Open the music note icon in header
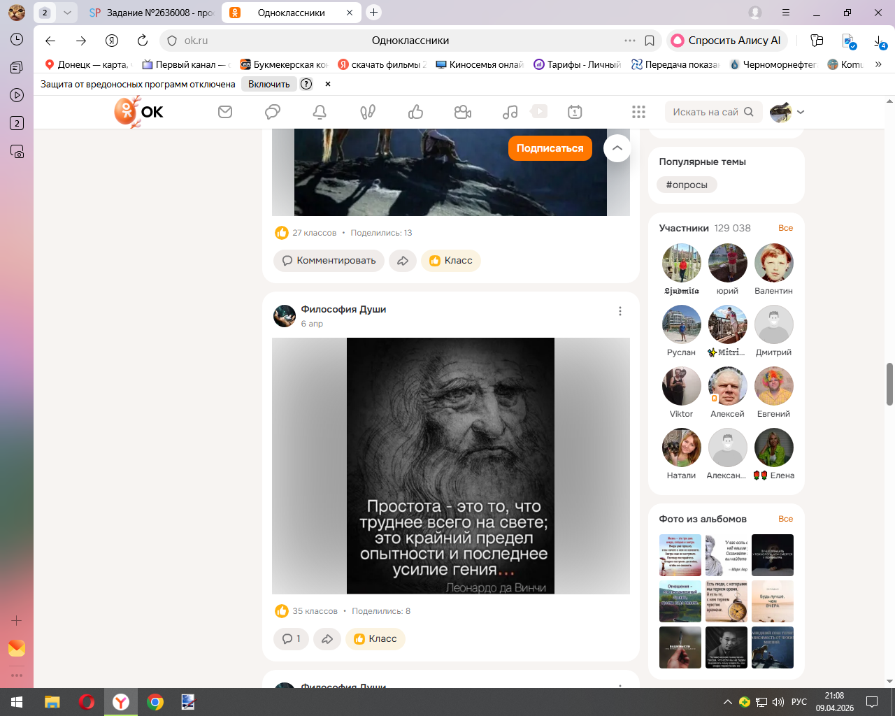Screen dimensions: 895x716 pyautogui.click(x=510, y=112)
